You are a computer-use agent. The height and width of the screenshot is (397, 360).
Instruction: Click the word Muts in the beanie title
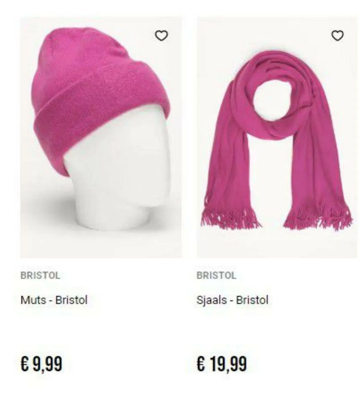pyautogui.click(x=33, y=300)
